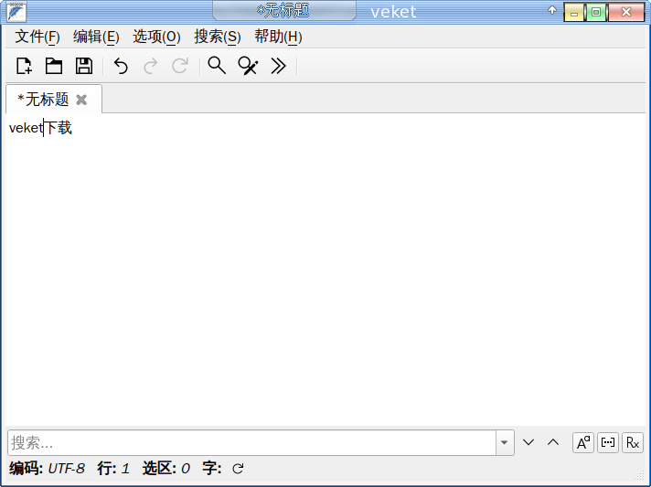Close the *无标题 tab with its X

tap(81, 100)
